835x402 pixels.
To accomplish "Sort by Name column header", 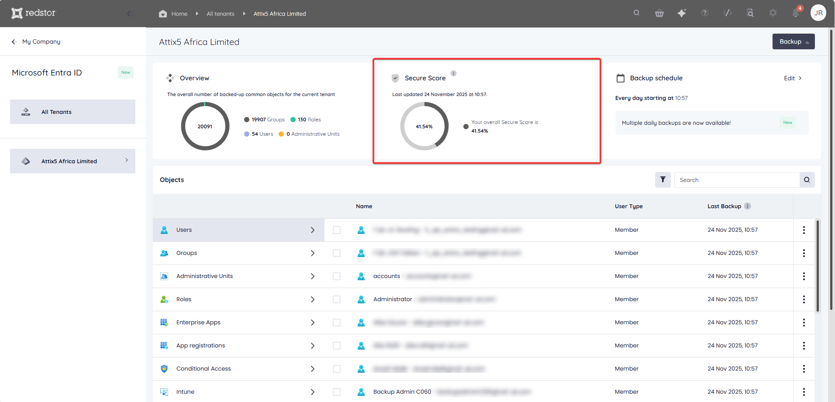I will (x=364, y=206).
